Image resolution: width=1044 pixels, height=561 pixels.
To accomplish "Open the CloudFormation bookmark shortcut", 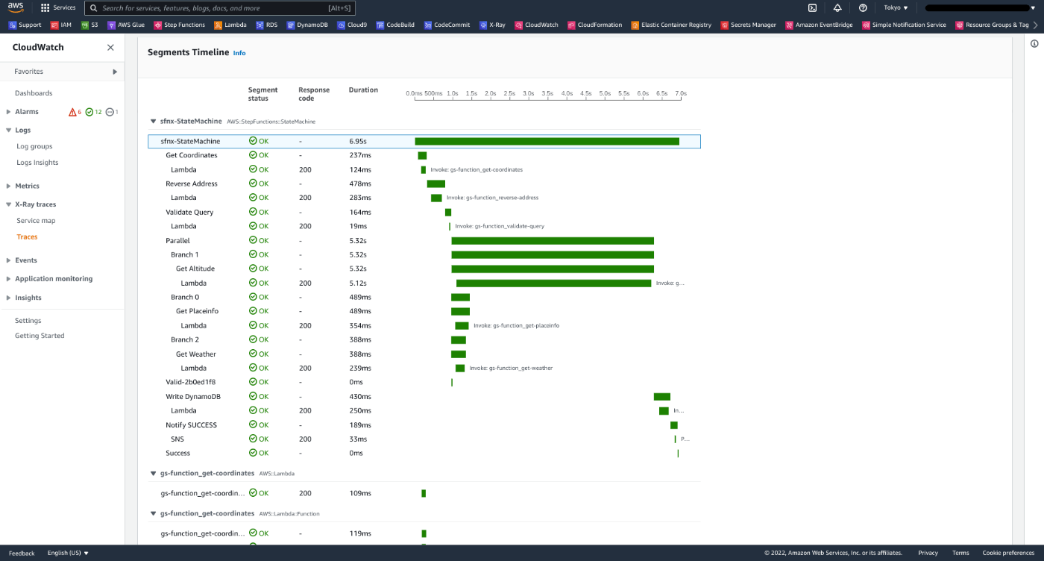I will click(x=595, y=25).
